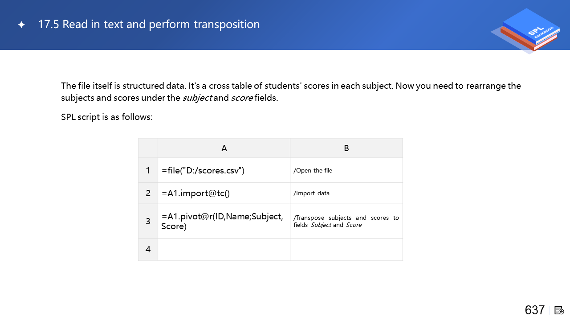Select column header A in the script grid

click(224, 148)
